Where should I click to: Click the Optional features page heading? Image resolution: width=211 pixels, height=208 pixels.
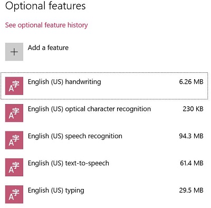click(x=45, y=6)
